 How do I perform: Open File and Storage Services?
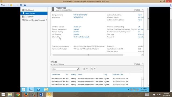coord(35,20)
